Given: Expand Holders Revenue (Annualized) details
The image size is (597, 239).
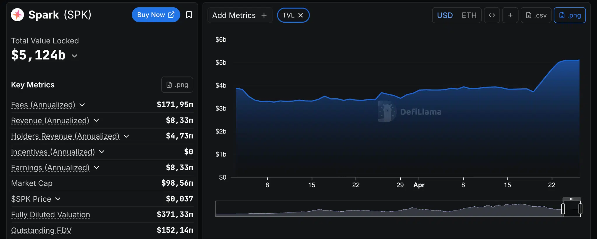Looking at the screenshot, I should 126,136.
